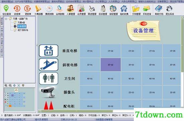
Task: Open the 人事管理 personnel icon
Action: [x=71, y=10]
